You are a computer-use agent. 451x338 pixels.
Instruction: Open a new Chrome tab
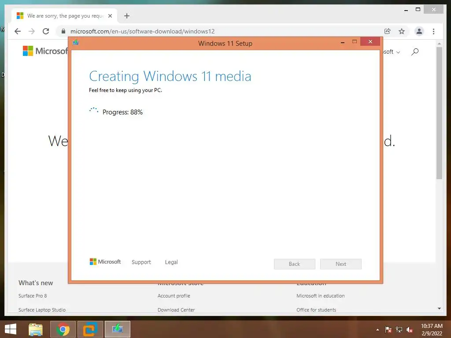127,16
